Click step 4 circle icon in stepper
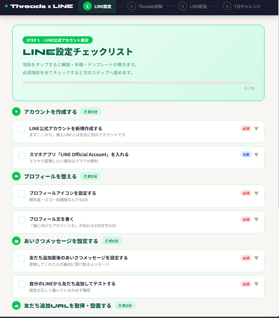The height and width of the screenshot is (318, 279). 227,6
